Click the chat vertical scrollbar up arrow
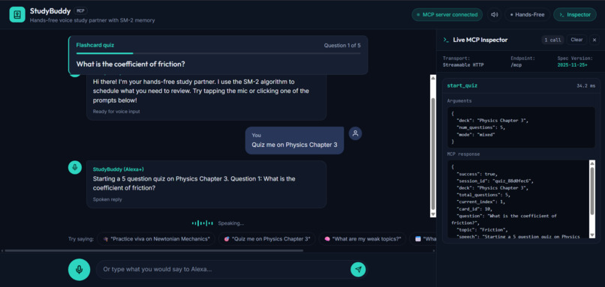This screenshot has width=605, height=287. [x=433, y=77]
